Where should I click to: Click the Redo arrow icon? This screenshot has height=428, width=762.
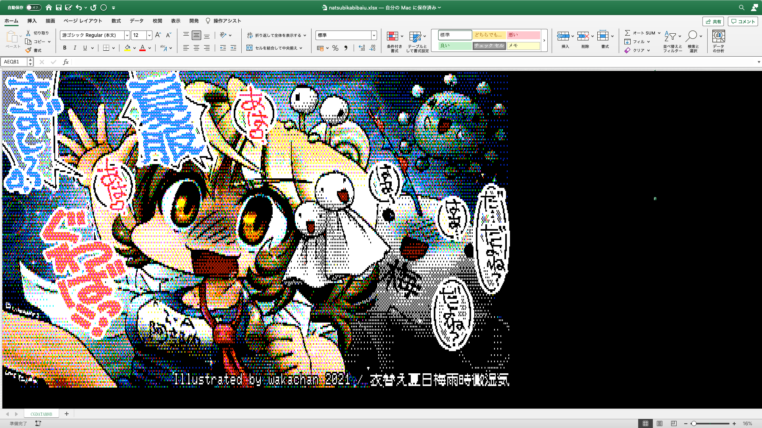[94, 8]
